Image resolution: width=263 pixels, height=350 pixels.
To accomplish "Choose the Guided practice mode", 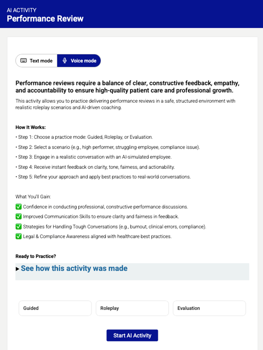I will [x=55, y=308].
